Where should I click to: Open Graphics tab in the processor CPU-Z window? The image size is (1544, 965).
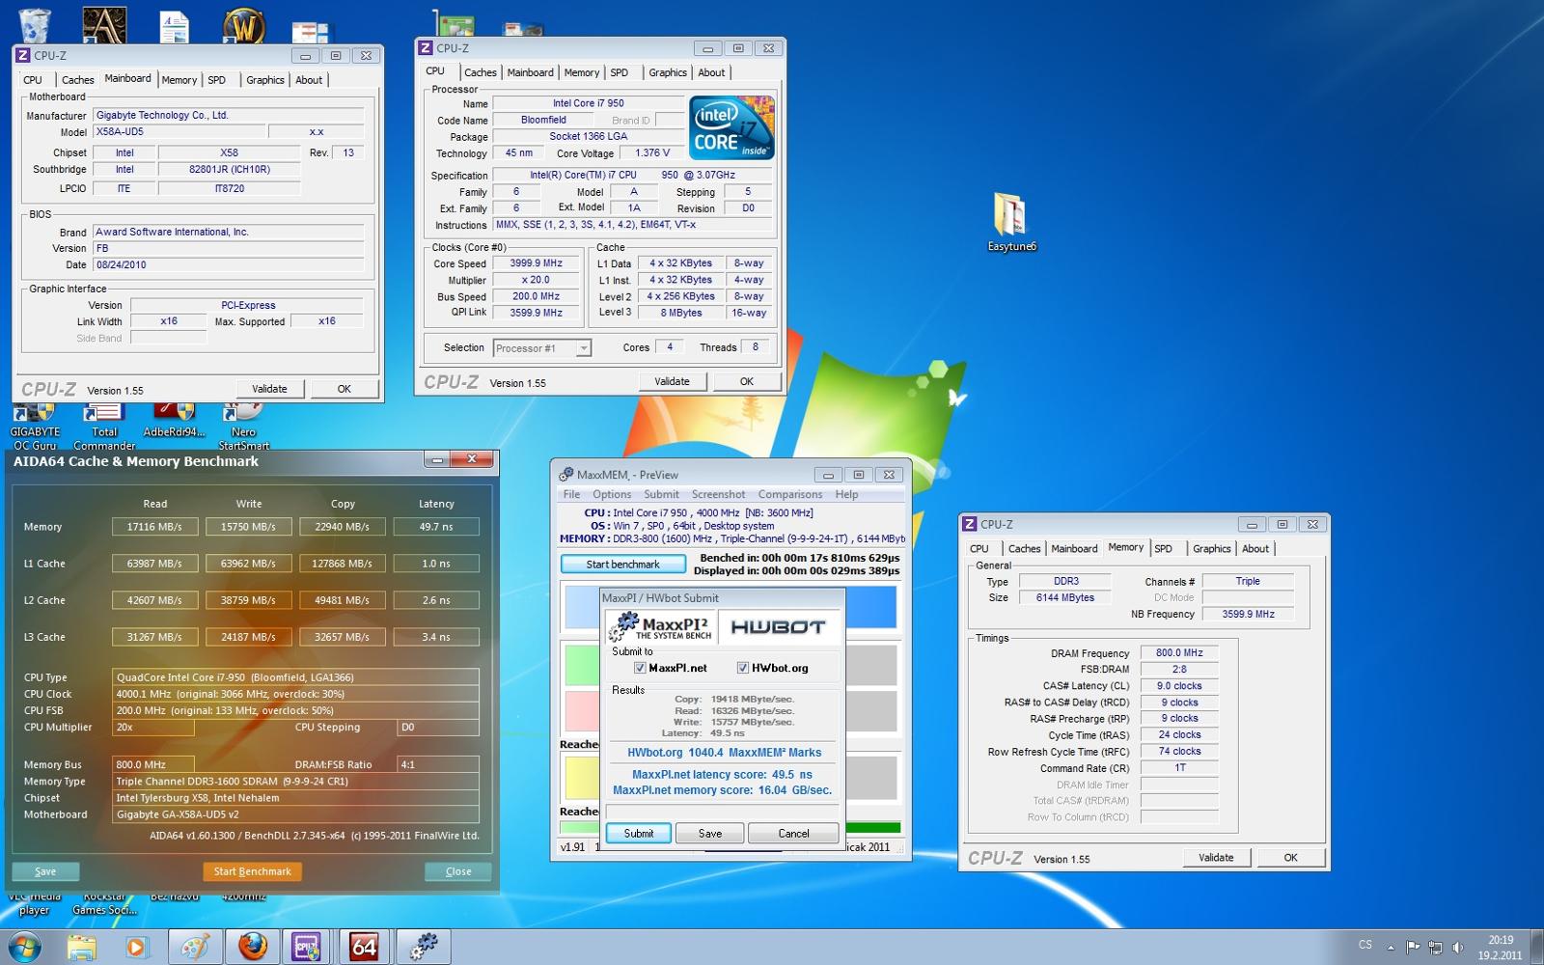click(668, 72)
